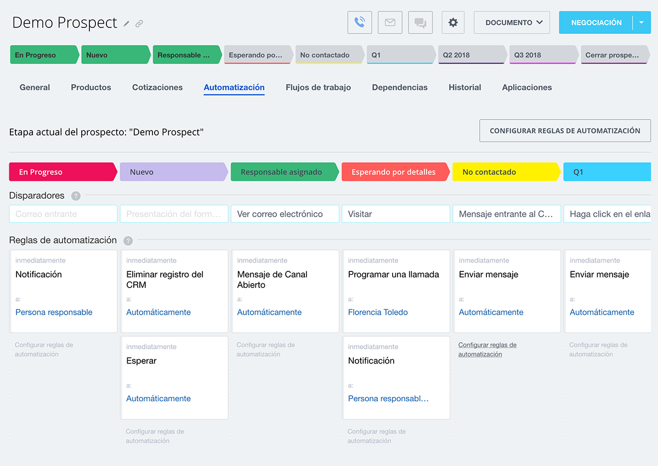This screenshot has height=466, width=658.
Task: Select the yellow No contactado automation stage
Action: tap(504, 172)
